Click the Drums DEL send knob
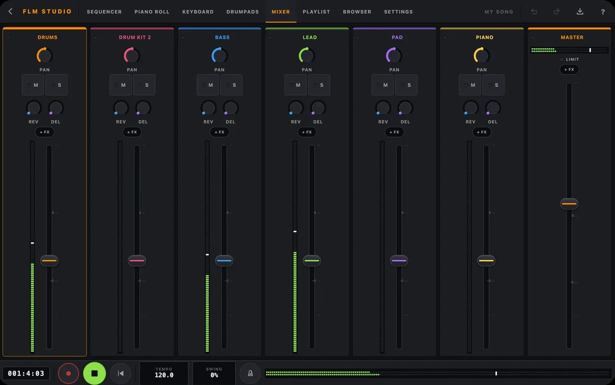Viewport: 615px width, 385px height. click(x=56, y=108)
